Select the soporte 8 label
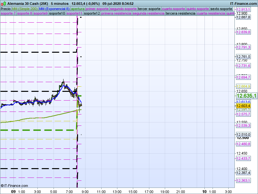258x194 pixels. (x=25, y=13)
